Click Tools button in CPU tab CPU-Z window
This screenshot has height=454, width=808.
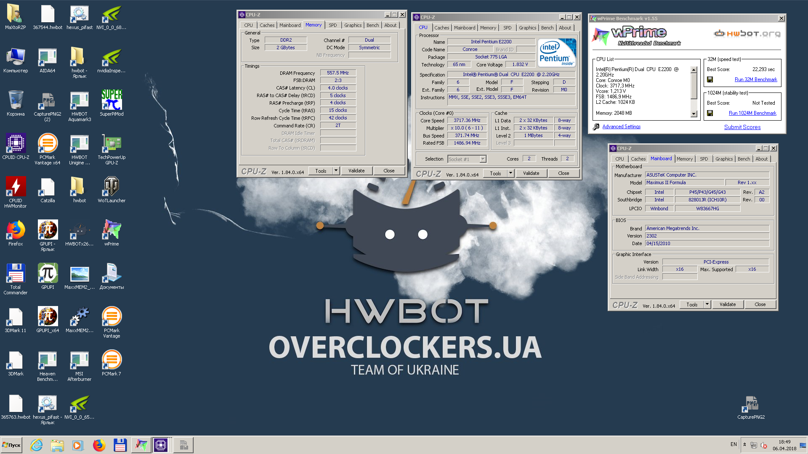(496, 173)
